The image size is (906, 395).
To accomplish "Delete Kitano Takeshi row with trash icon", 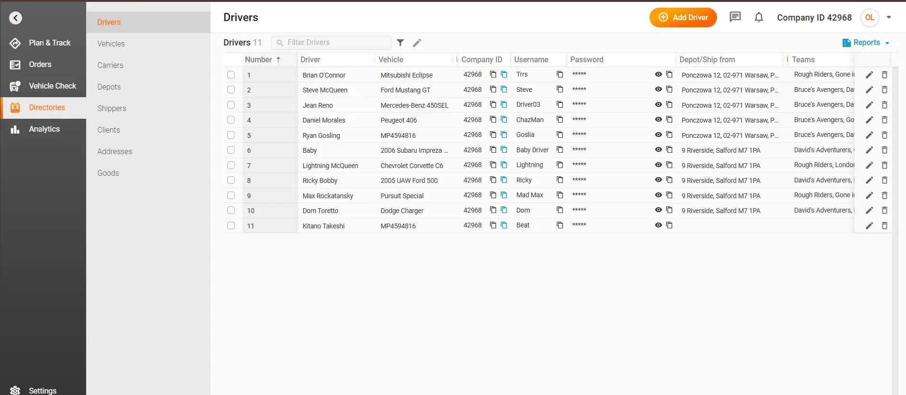I will coord(884,226).
